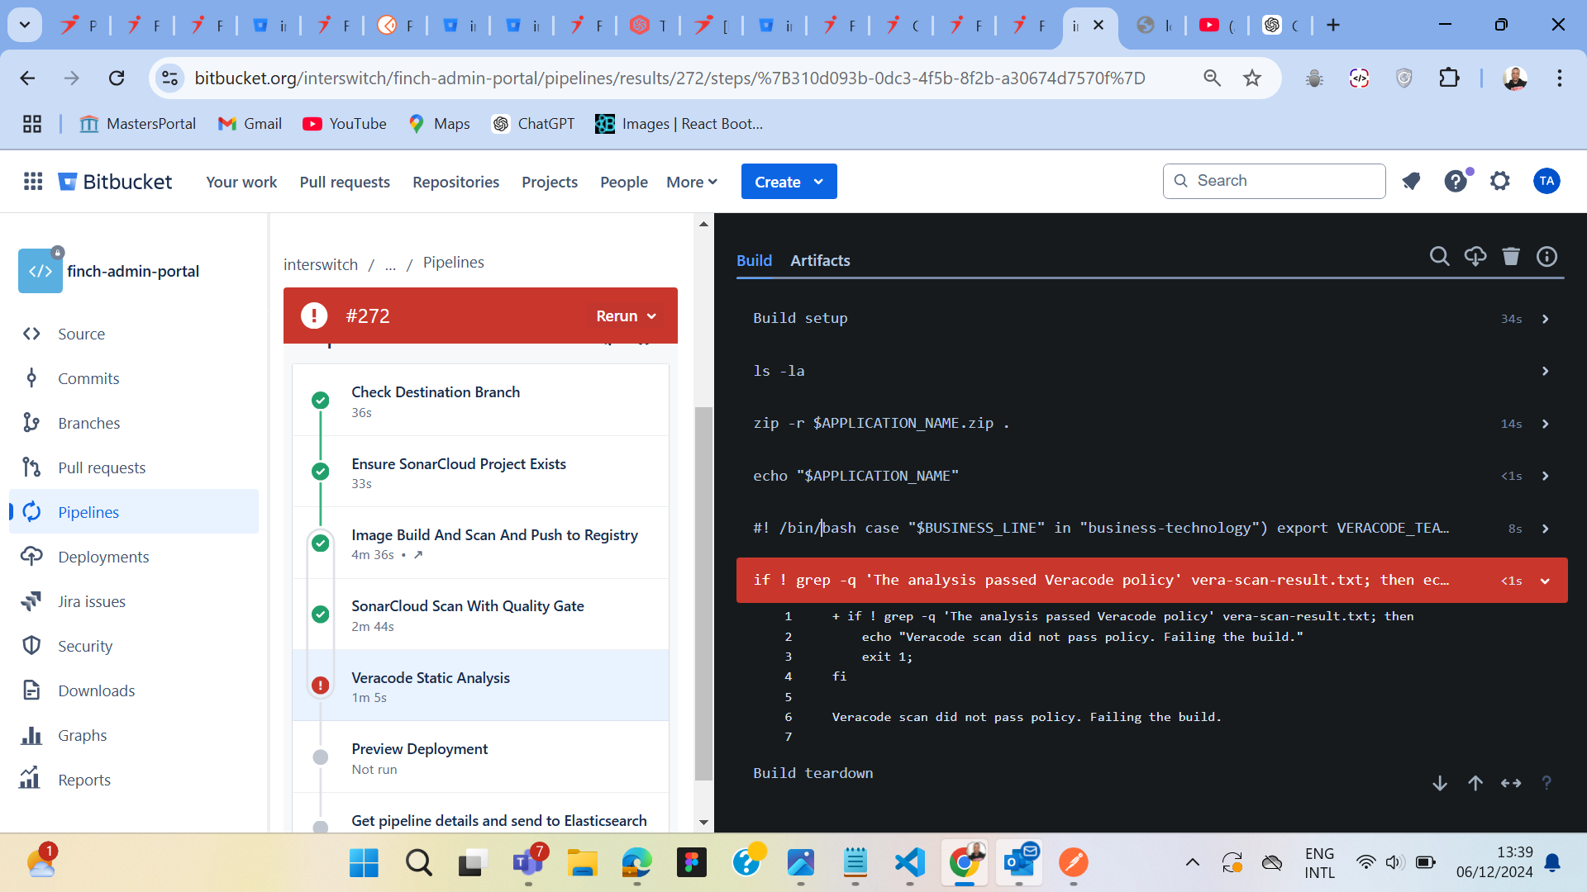Click the Bitbucket Search field

click(x=1274, y=181)
